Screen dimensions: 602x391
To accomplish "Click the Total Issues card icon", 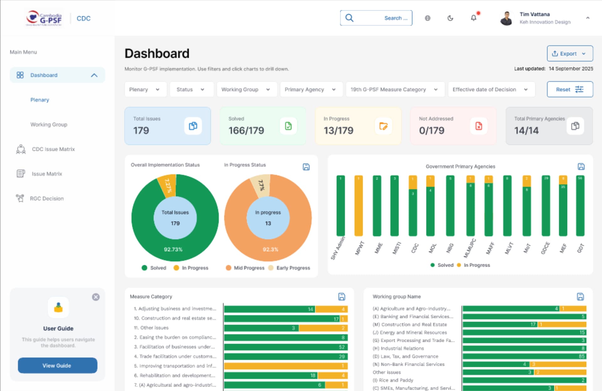I will click(193, 126).
